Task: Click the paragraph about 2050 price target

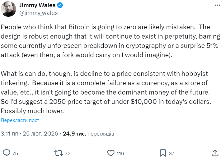Action: tap(103, 93)
